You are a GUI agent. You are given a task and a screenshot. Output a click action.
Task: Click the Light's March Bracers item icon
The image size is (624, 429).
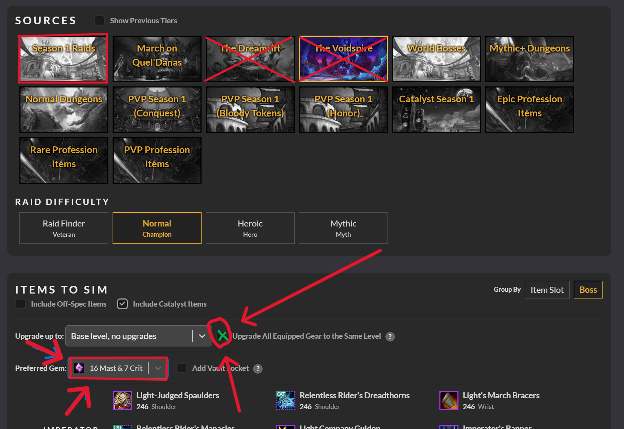[449, 401]
